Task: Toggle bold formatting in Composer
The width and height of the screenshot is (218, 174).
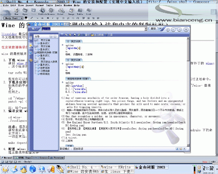Action: tap(48, 18)
